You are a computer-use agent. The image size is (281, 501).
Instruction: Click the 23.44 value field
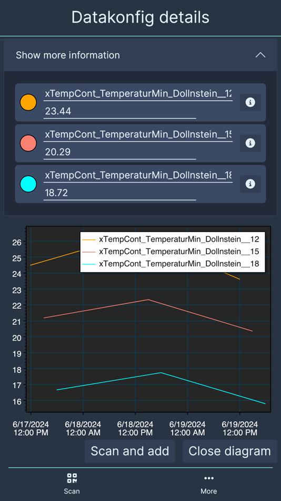[119, 111]
